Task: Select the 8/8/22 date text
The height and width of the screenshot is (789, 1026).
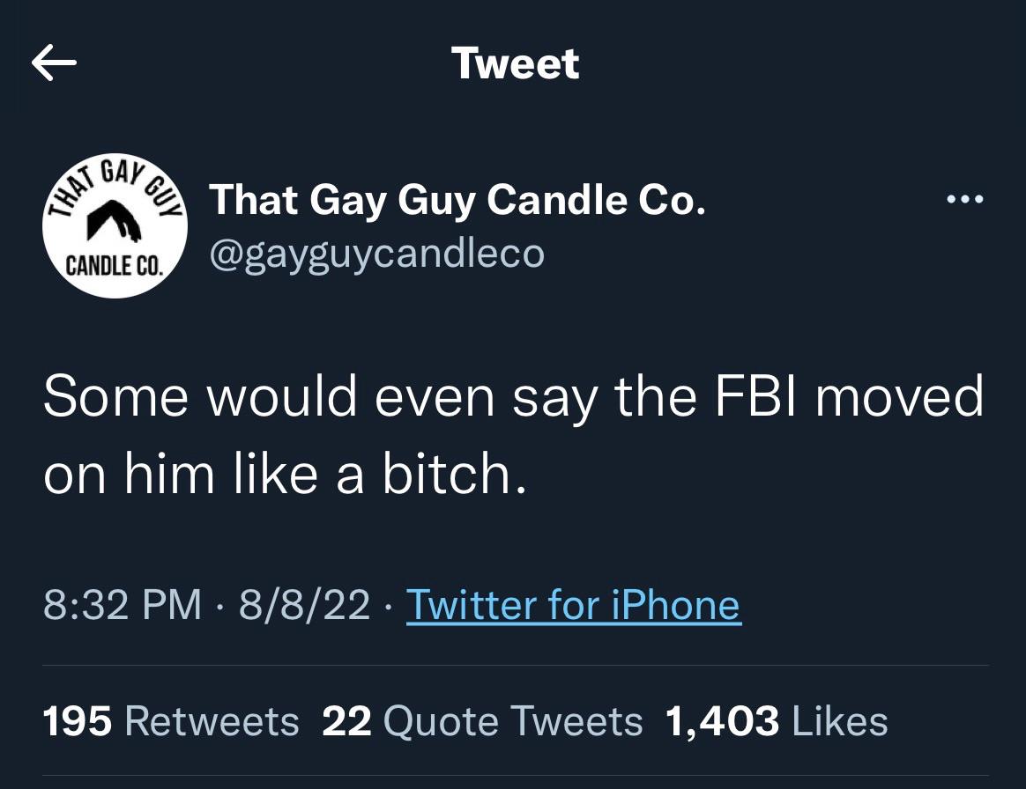Action: point(302,605)
